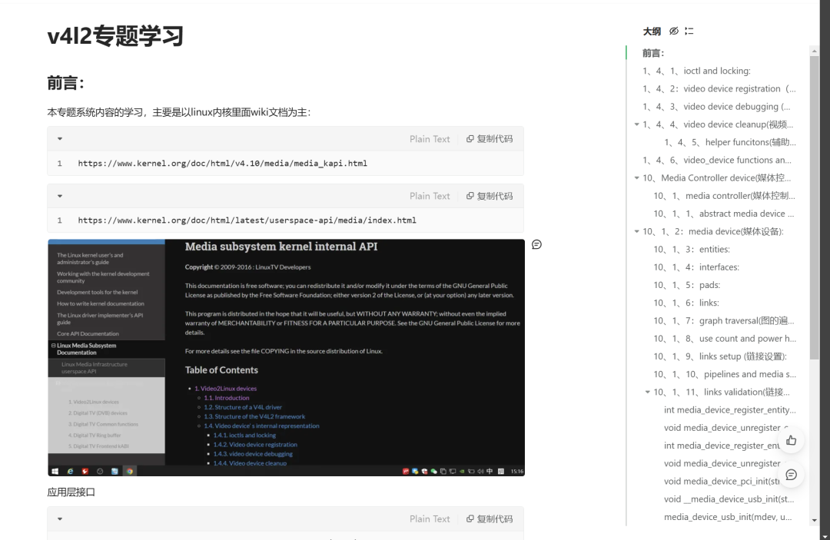Go to video device debugging outline entry

pyautogui.click(x=717, y=106)
